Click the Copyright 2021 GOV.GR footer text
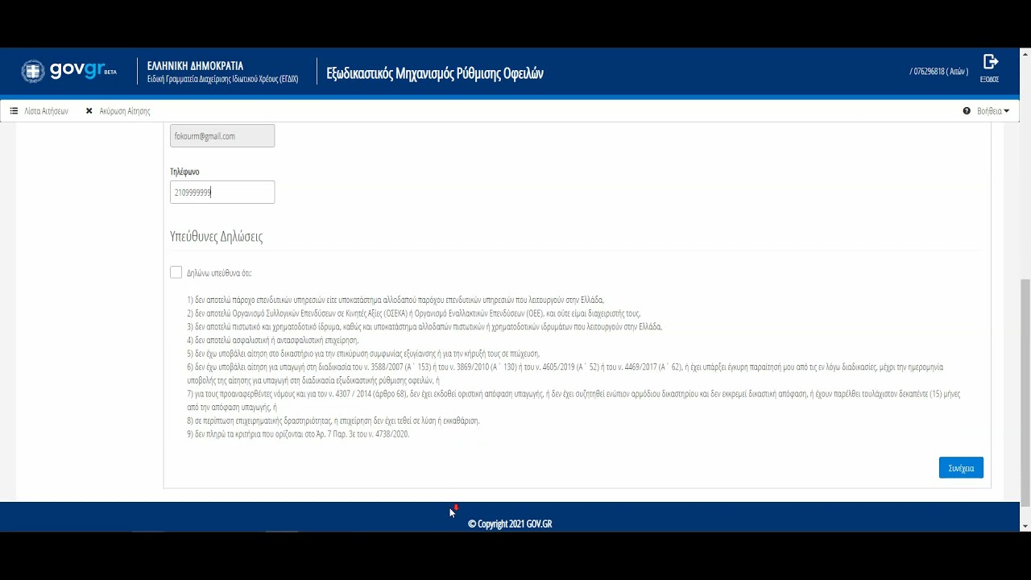This screenshot has width=1031, height=580. [510, 524]
